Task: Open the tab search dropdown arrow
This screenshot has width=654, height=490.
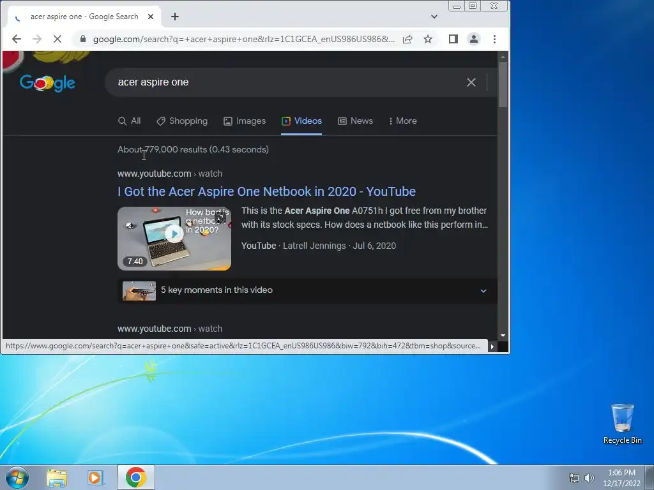Action: [434, 17]
